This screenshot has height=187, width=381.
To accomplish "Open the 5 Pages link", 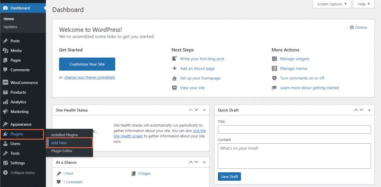I will coord(144,173).
